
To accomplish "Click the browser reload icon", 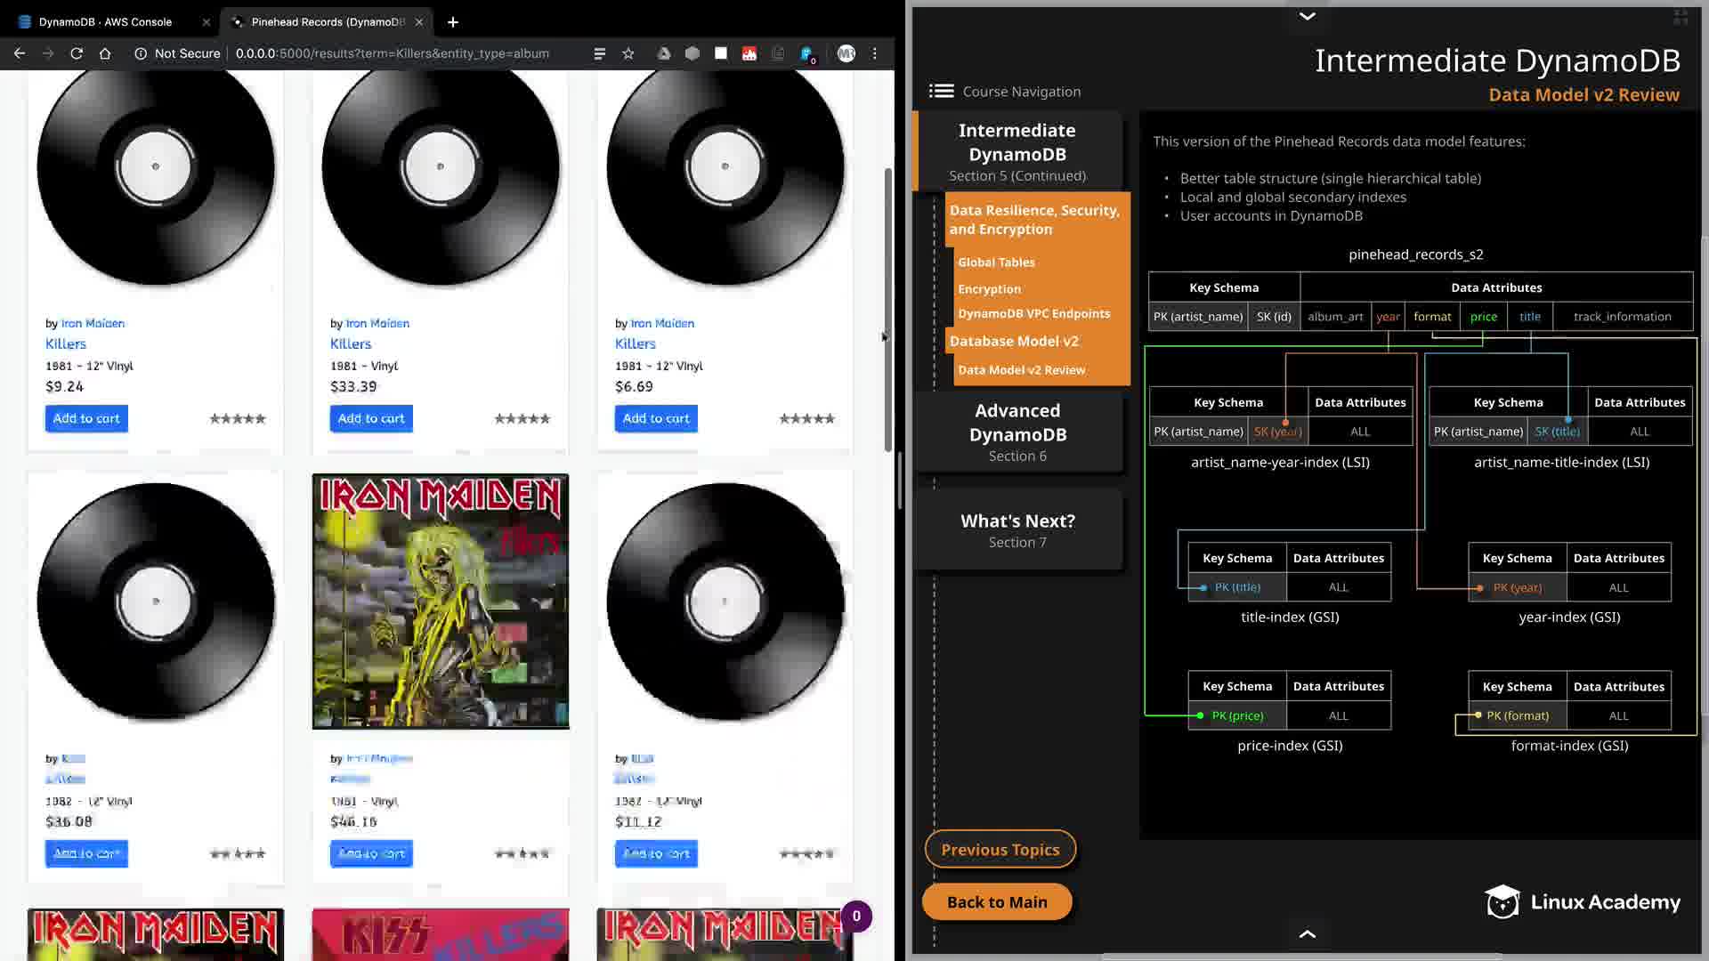I will [77, 53].
